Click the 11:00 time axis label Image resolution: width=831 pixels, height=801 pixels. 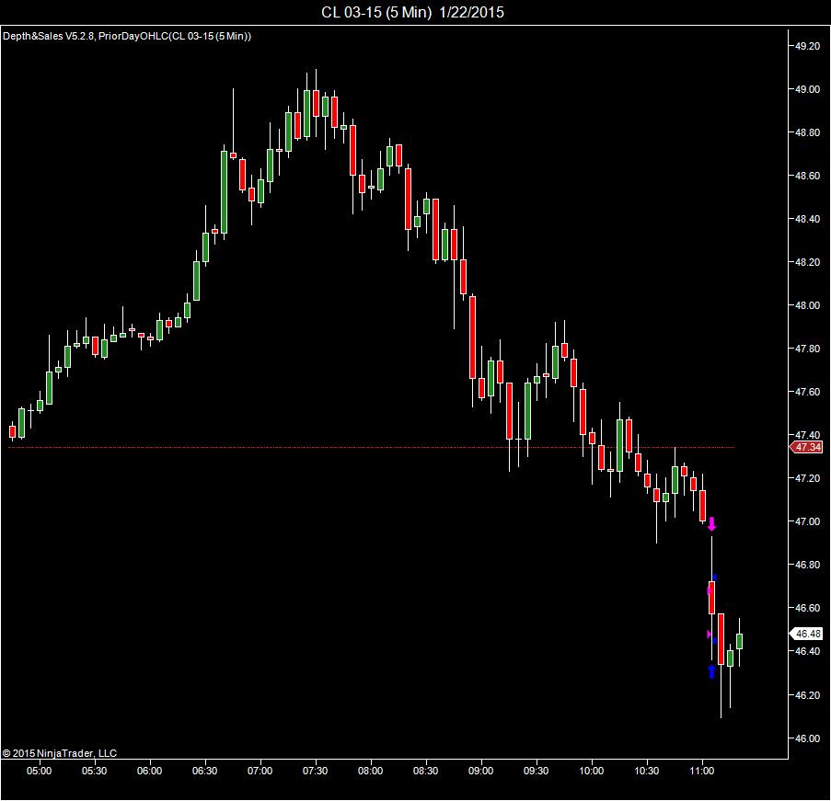point(701,771)
